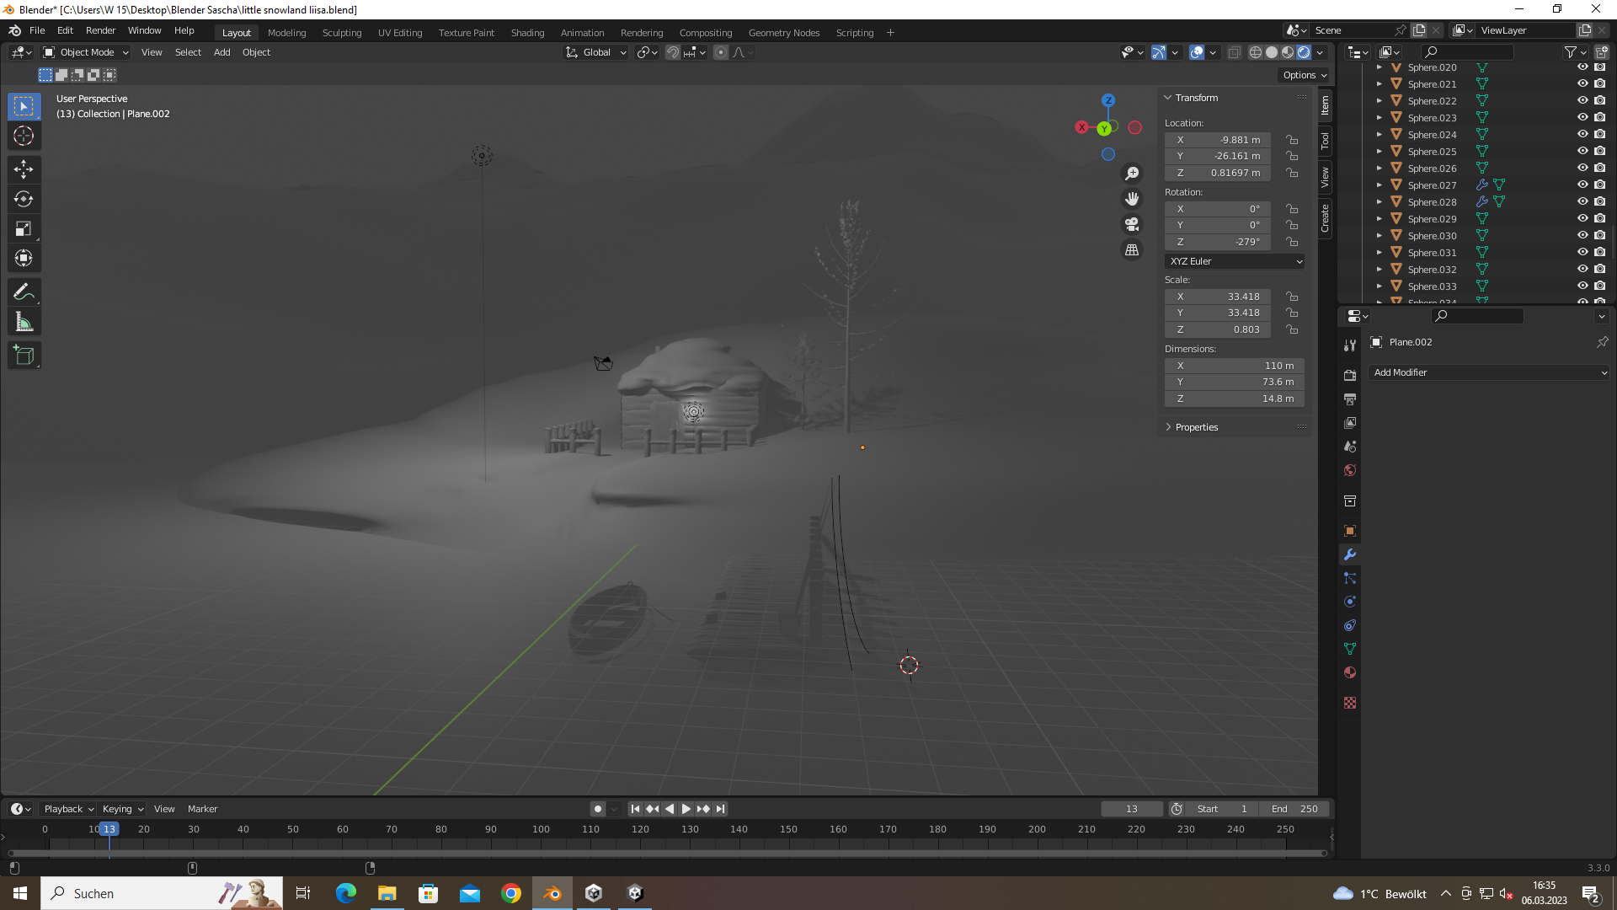This screenshot has width=1617, height=910.
Task: Open the Tool sidebar tab
Action: pyautogui.click(x=1325, y=141)
